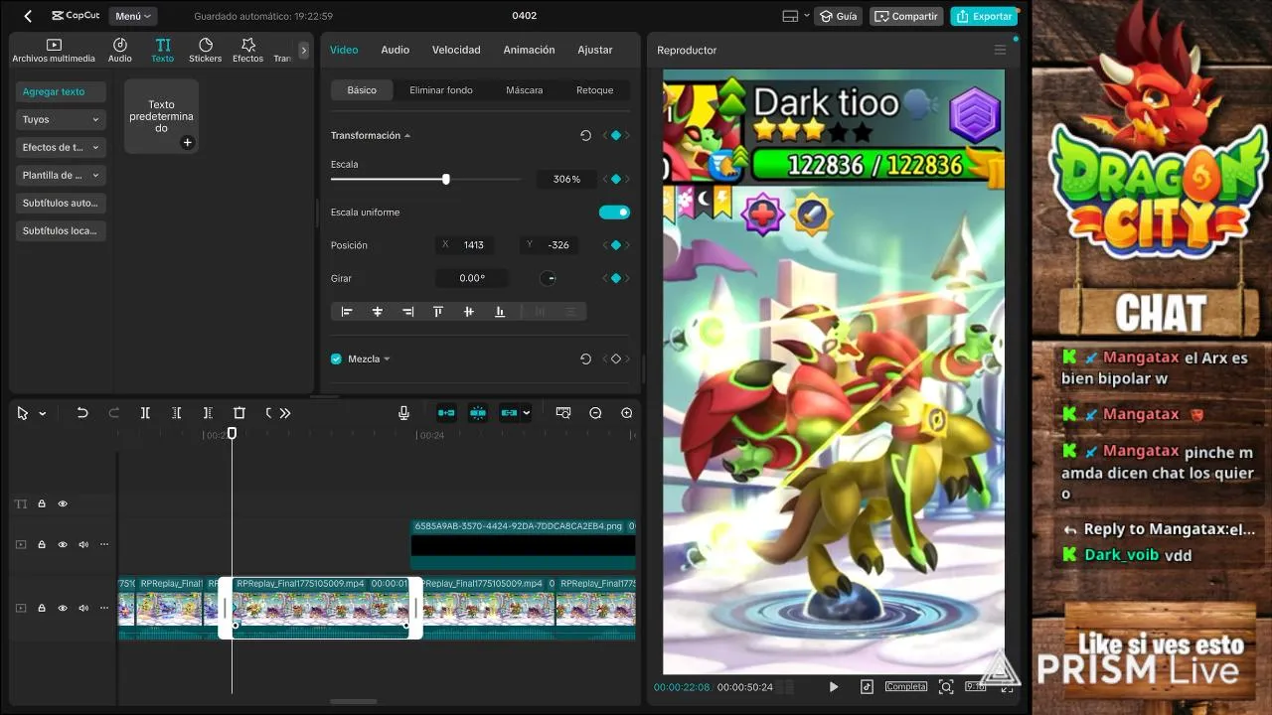The width and height of the screenshot is (1272, 715).
Task: Add keyframe for Mezcla
Action: coord(616,359)
